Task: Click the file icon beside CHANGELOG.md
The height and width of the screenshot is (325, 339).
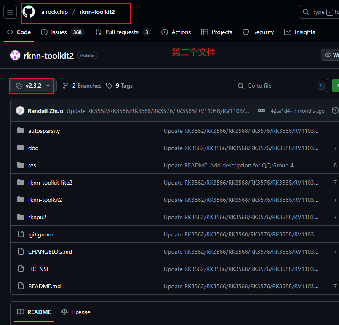Action: 21,251
